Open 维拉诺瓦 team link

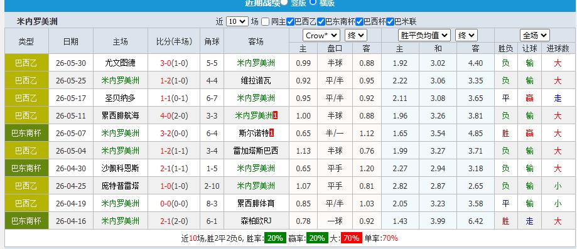pyautogui.click(x=256, y=80)
